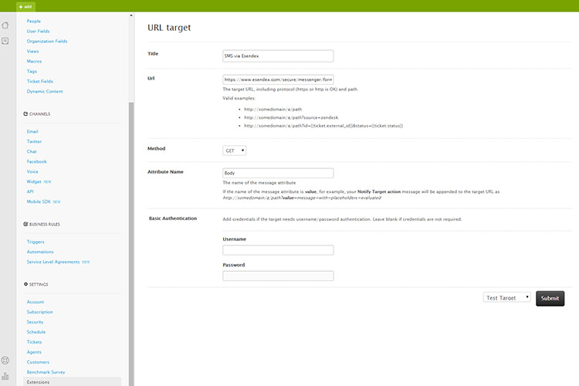Focus the Url text field

tap(278, 79)
